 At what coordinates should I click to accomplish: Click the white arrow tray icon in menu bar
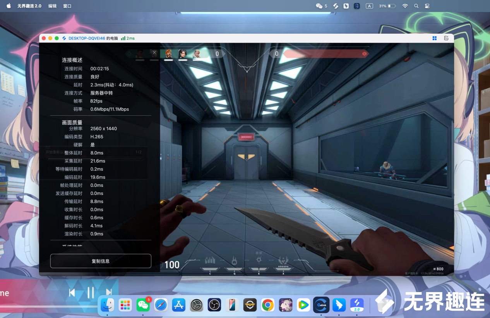tap(346, 6)
